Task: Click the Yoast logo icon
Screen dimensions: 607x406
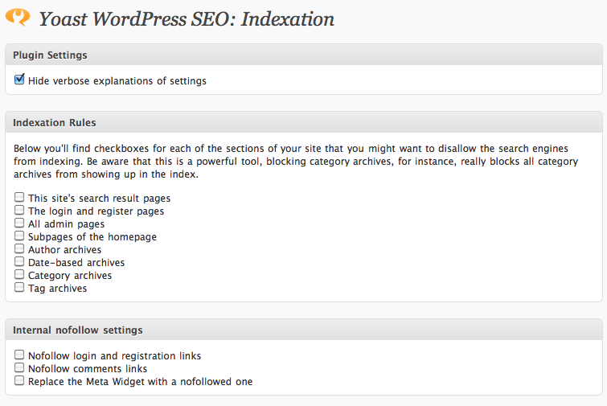Action: pos(18,17)
